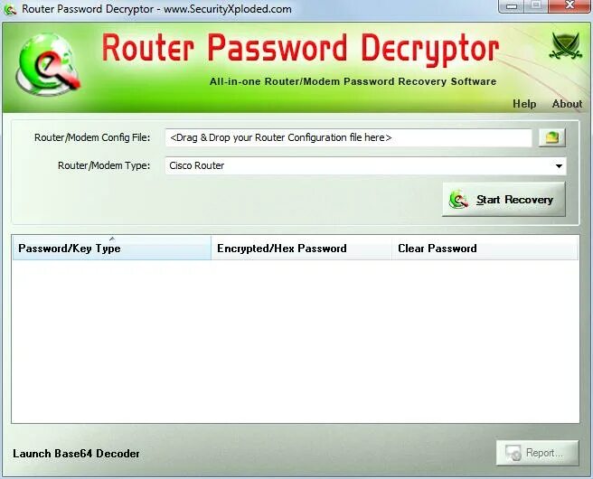Click the crossed swords shield emblem
Viewport: 593px width, 479px height.
point(565,46)
